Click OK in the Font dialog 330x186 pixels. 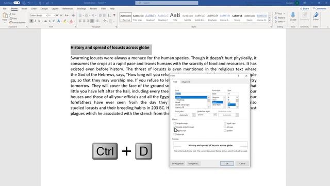pos(227,163)
